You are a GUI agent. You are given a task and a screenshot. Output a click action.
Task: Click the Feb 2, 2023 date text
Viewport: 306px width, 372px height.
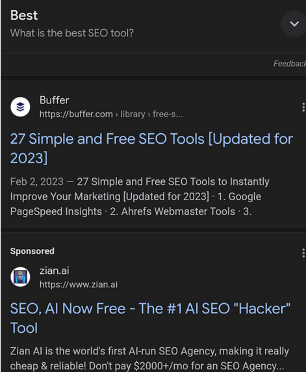point(37,181)
